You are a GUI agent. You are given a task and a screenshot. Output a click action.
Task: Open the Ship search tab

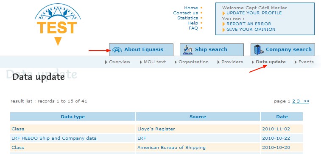[212, 49]
